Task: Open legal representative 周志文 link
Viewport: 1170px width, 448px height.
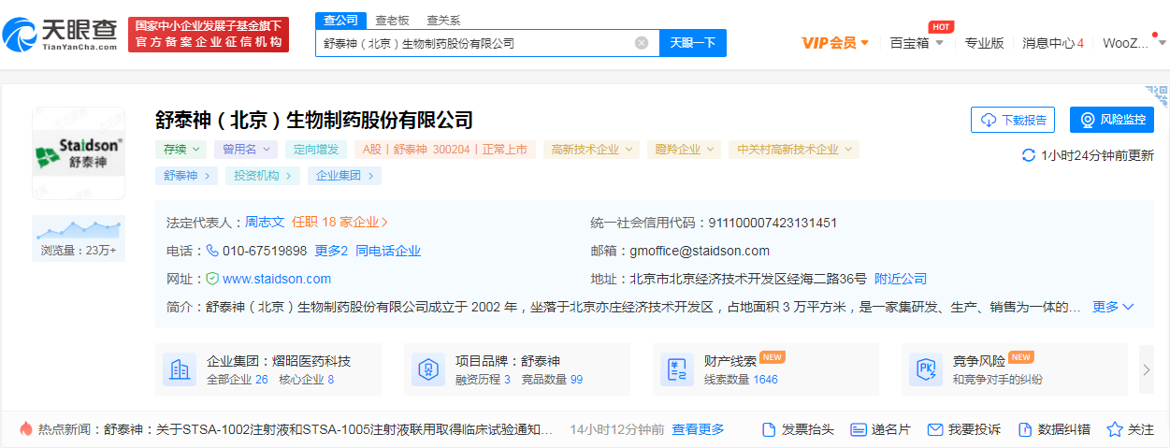Action: 265,223
